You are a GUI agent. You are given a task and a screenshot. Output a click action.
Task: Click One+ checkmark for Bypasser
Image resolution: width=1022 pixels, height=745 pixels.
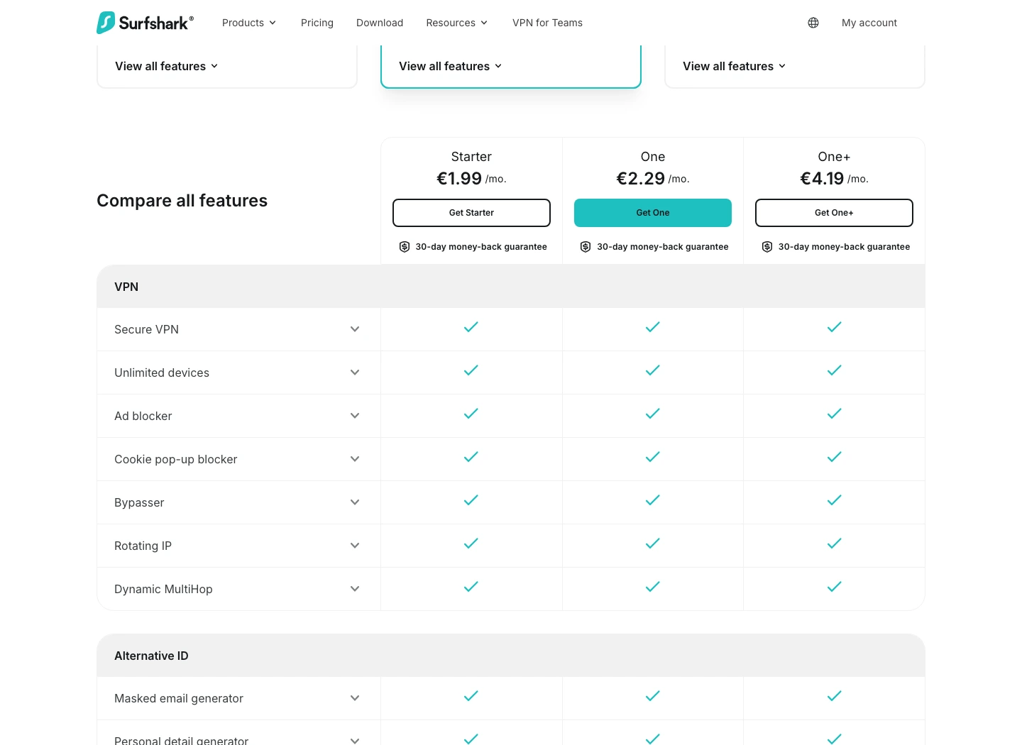coord(835,500)
